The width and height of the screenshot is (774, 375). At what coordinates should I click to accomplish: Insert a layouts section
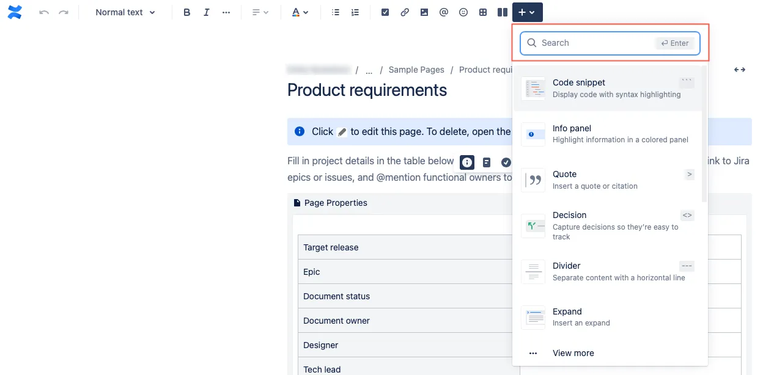(x=503, y=12)
